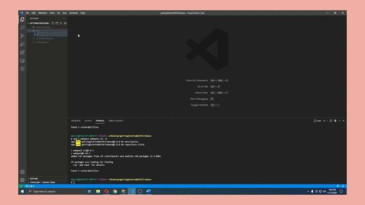Open the View menu
Image resolution: width=365 pixels, height=205 pixels.
click(x=52, y=13)
